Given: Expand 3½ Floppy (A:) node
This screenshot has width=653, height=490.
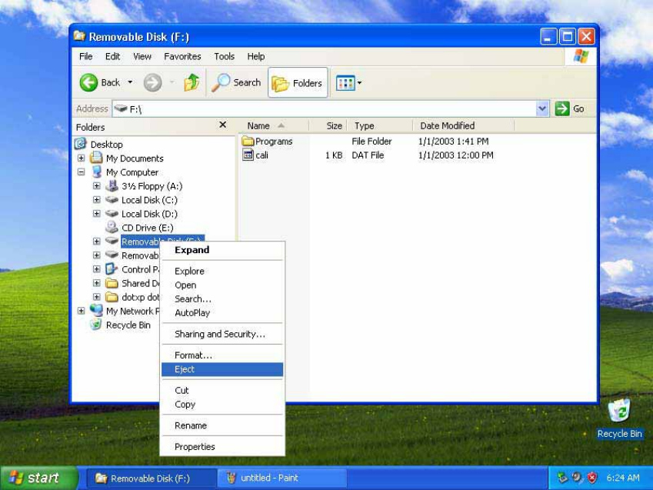Looking at the screenshot, I should 97,186.
